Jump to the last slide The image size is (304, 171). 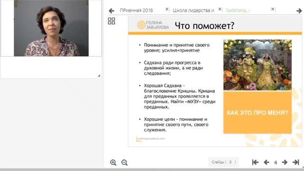296,162
